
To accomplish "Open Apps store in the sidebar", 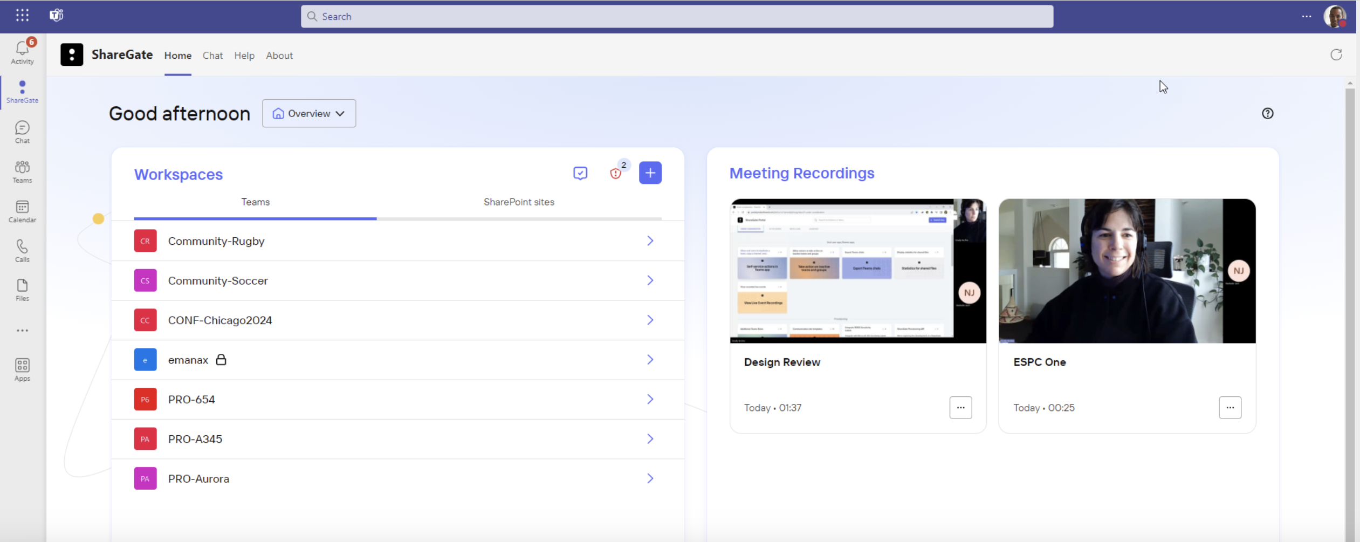I will (22, 370).
